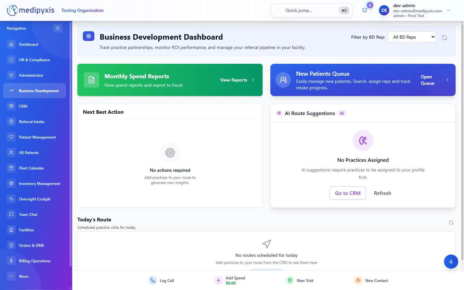
Task: Click the target icon in dashboard header
Action: 89,36
